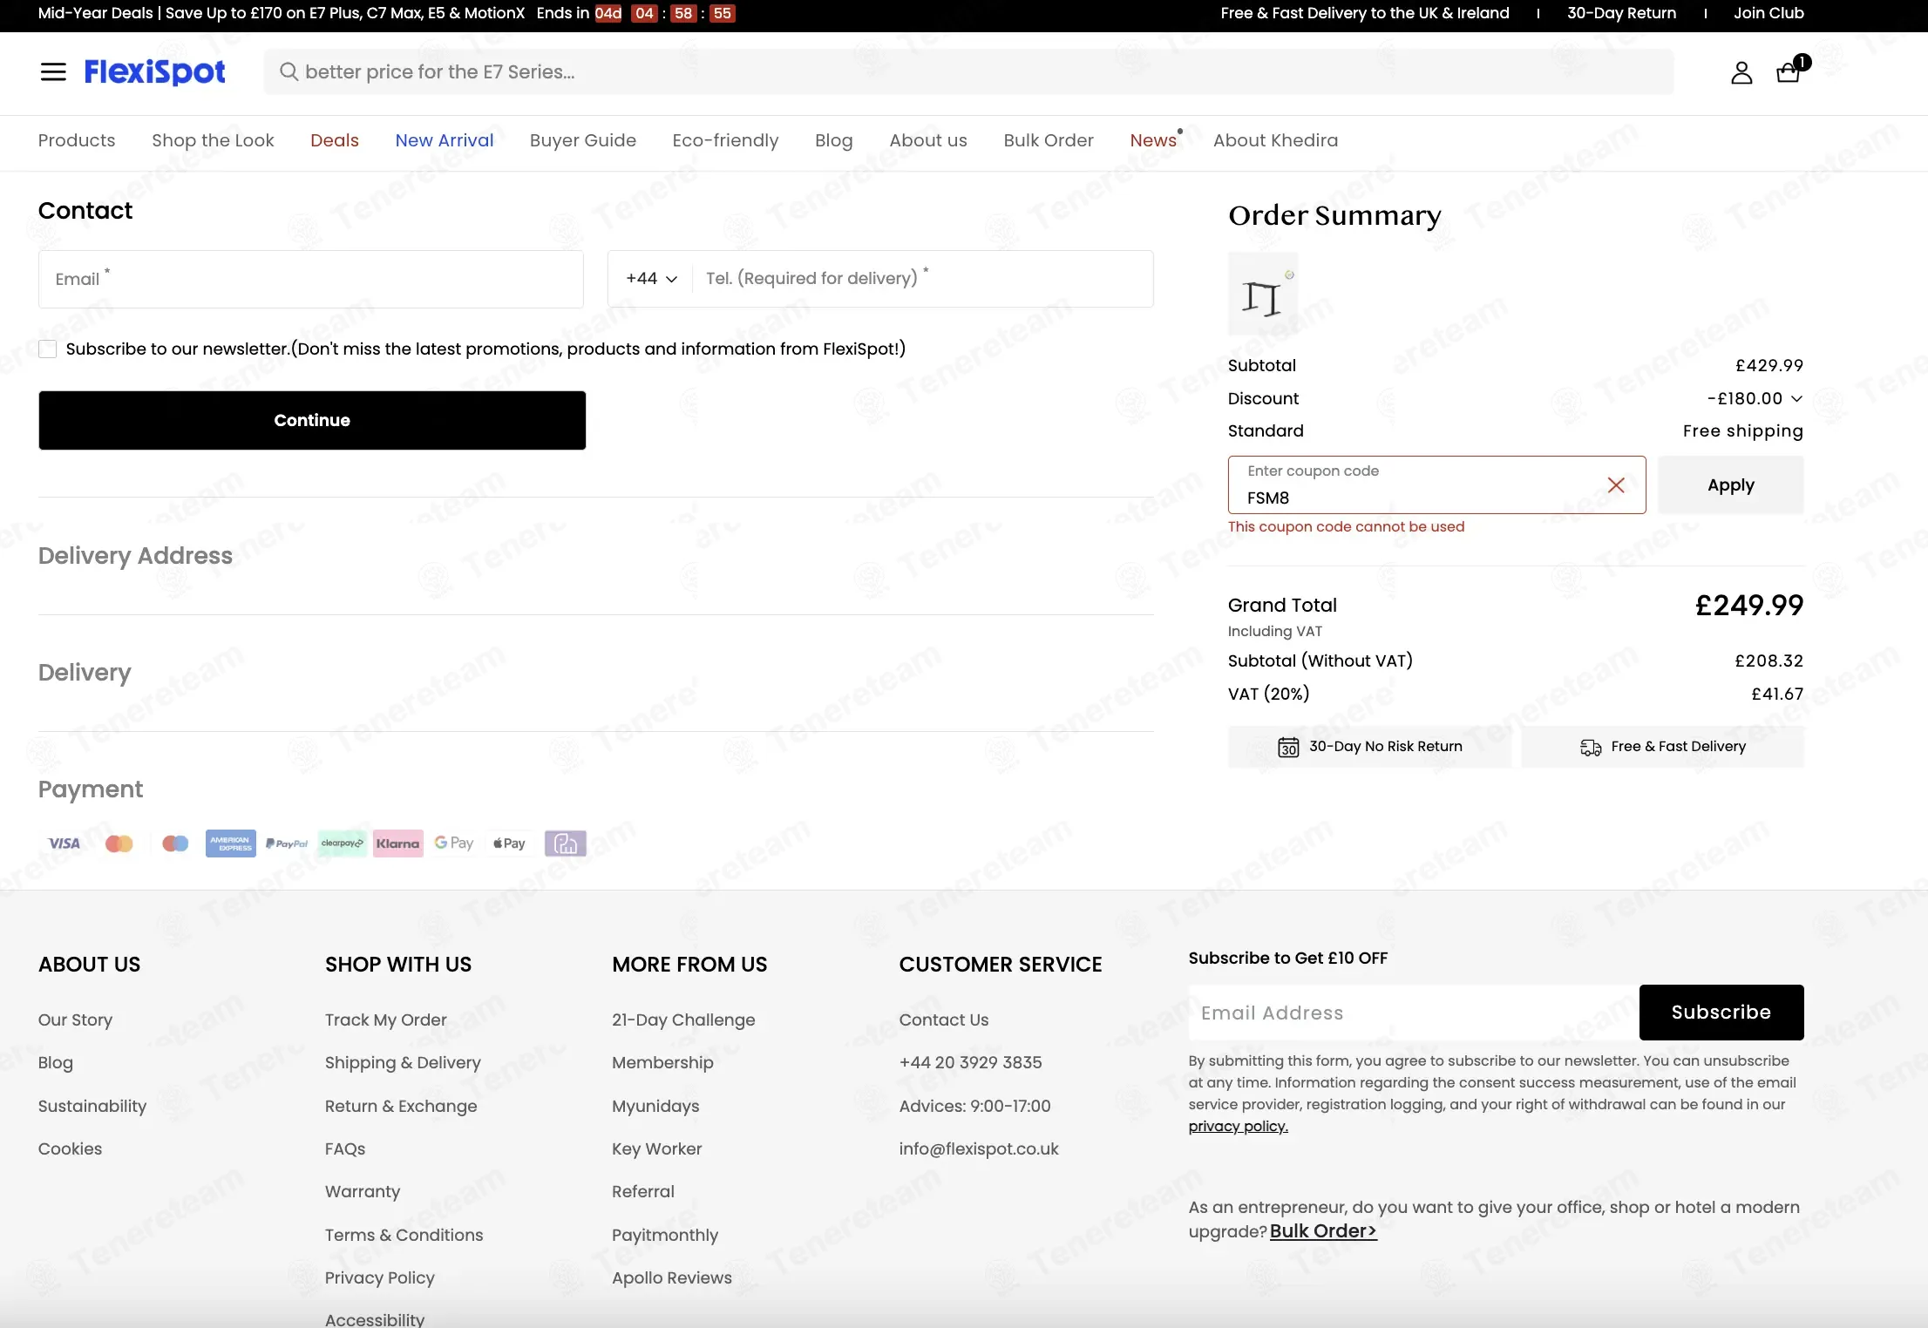Open the Eco-friendly menu item
This screenshot has height=1328, width=1928.
(x=725, y=140)
